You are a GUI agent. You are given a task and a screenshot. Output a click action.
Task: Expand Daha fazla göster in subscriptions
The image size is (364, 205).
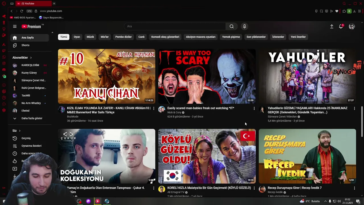(30, 118)
